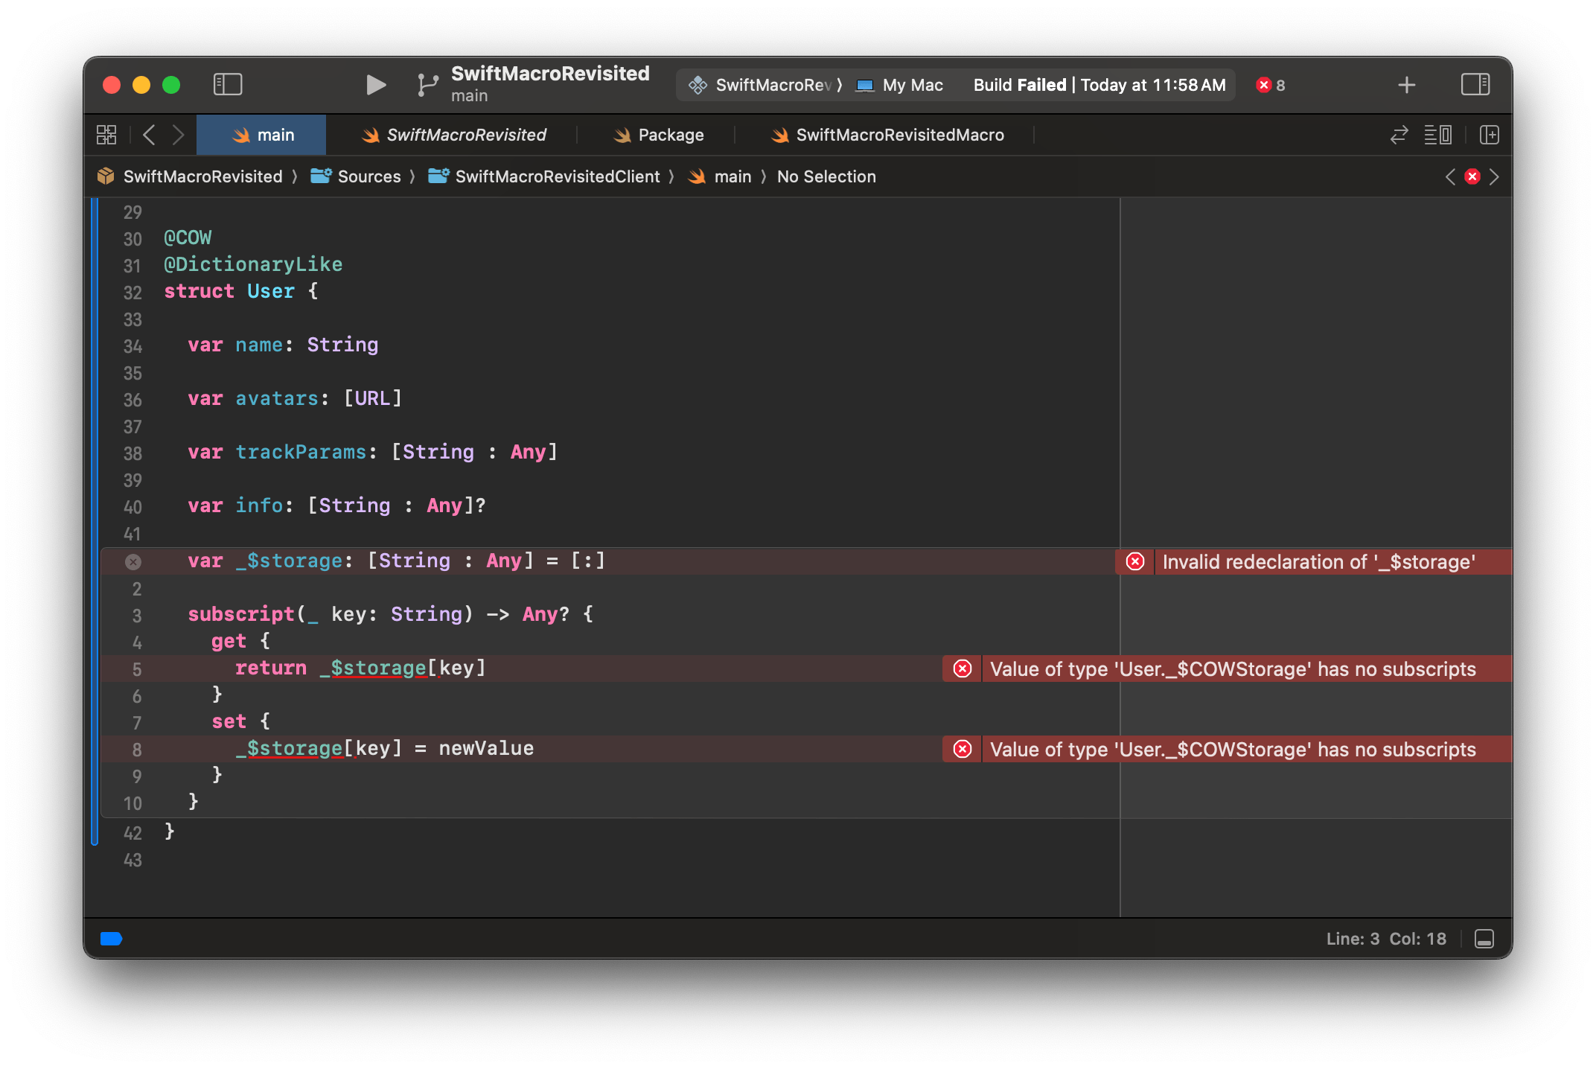Click the add library plus button

(x=1406, y=85)
